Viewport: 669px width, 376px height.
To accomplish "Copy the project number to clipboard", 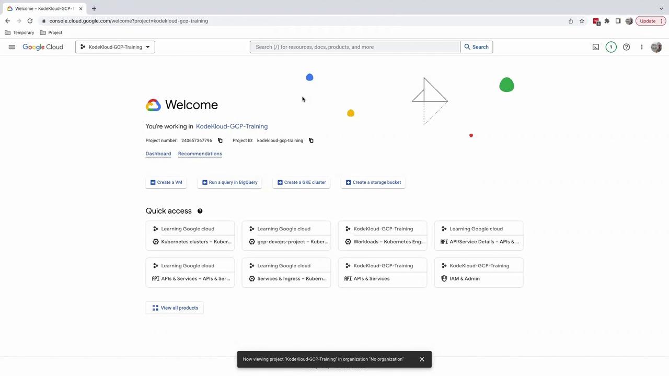I will pyautogui.click(x=220, y=140).
